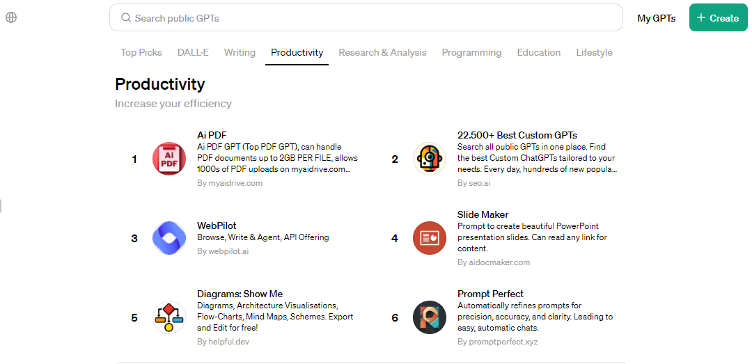The height and width of the screenshot is (364, 752).
Task: Select the Lifestyle tab
Action: click(x=594, y=52)
